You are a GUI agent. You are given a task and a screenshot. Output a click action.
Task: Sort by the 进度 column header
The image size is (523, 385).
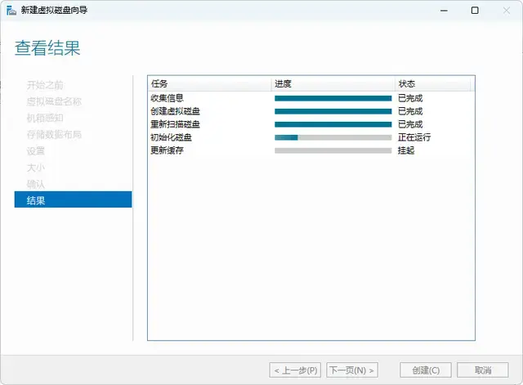click(333, 83)
